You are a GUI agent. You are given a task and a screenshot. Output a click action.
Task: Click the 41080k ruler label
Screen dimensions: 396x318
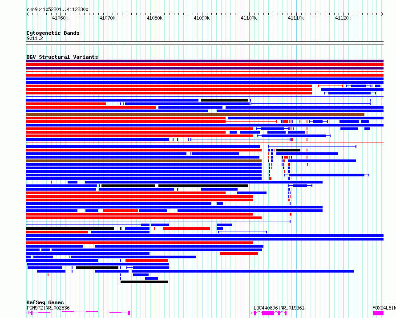click(x=154, y=18)
